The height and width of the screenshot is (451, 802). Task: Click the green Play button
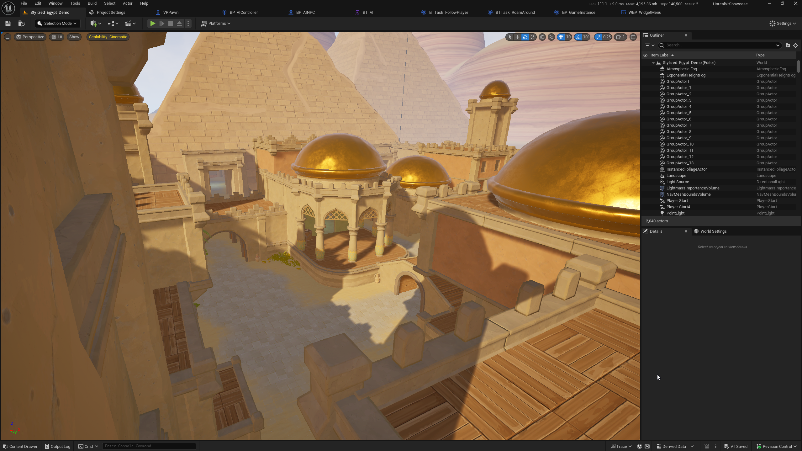[x=152, y=24]
